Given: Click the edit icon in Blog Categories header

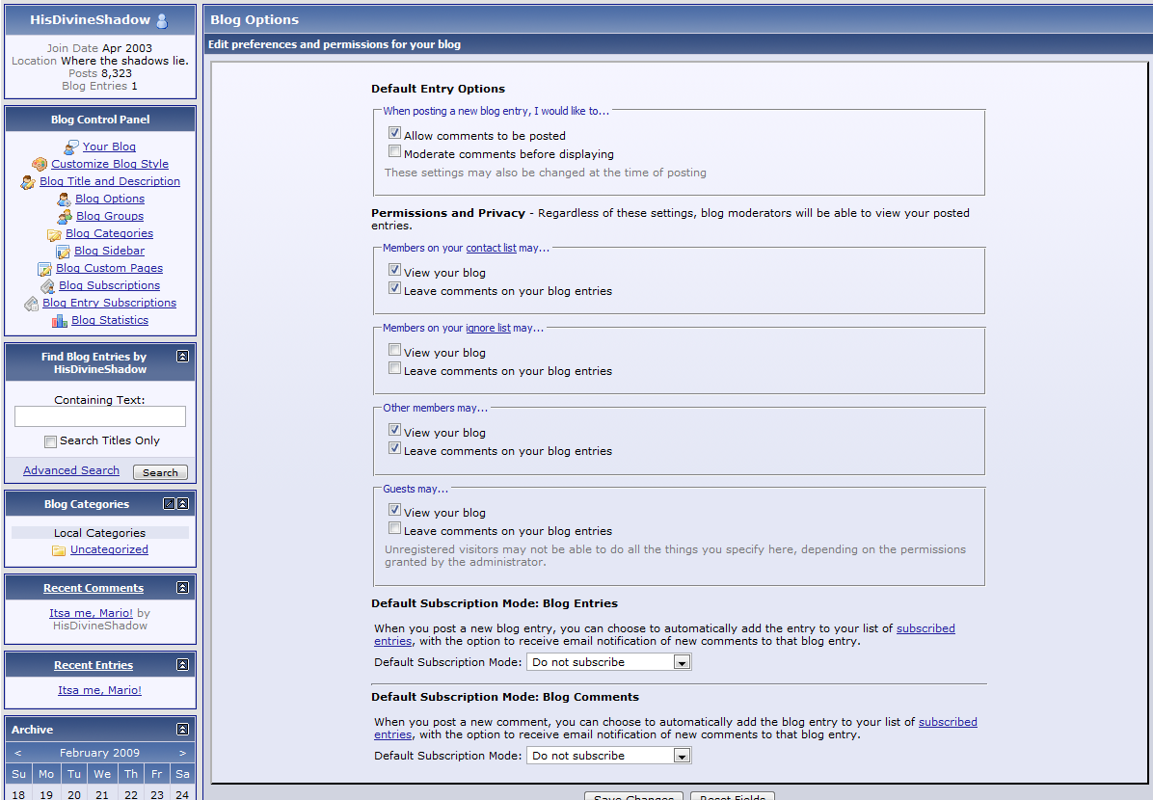Looking at the screenshot, I should coord(169,504).
